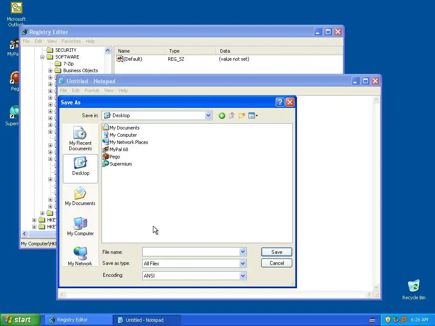Screen dimensions: 435x326
Task: Click the Cancel button
Action: coord(277,263)
